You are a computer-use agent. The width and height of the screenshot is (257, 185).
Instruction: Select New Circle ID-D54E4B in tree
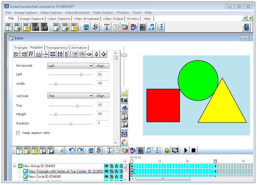(44, 177)
